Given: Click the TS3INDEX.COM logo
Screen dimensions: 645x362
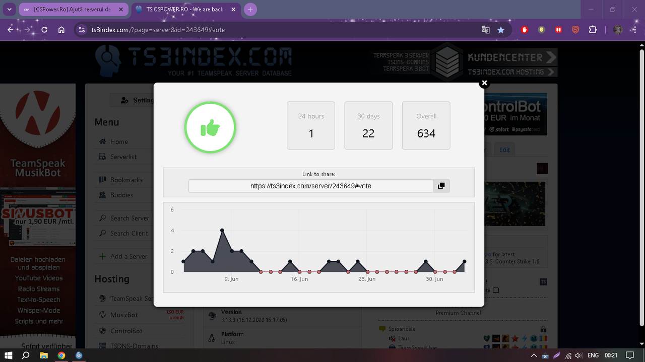Looking at the screenshot, I should tap(193, 61).
